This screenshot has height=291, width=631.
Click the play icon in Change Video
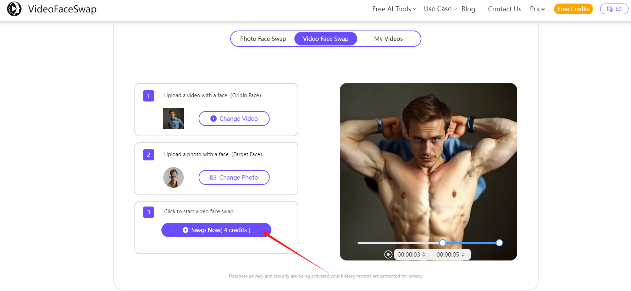(x=214, y=119)
